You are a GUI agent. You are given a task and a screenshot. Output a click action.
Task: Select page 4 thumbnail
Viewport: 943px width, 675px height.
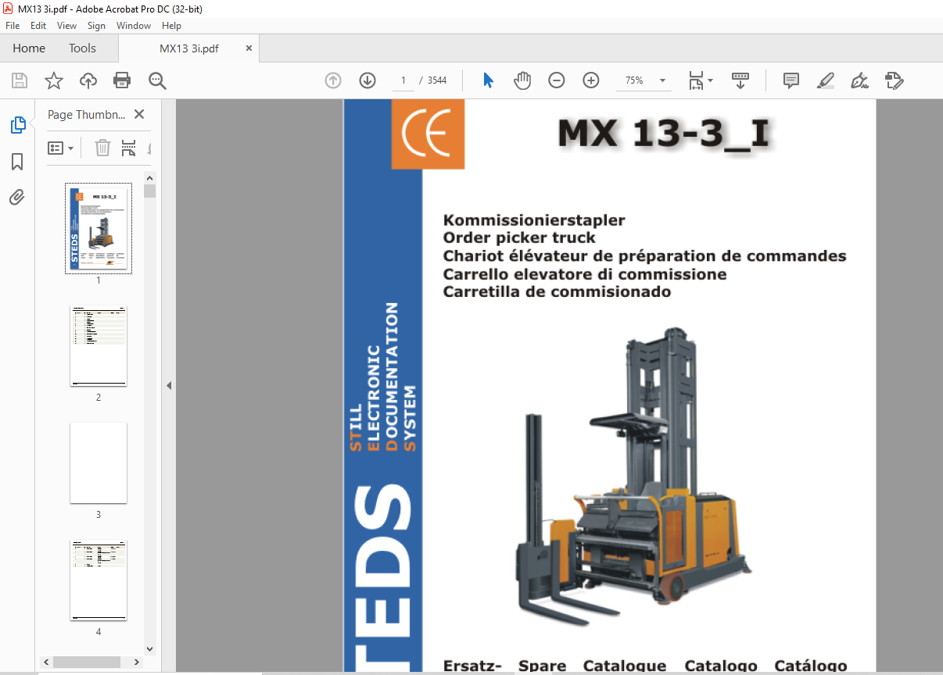(x=99, y=580)
